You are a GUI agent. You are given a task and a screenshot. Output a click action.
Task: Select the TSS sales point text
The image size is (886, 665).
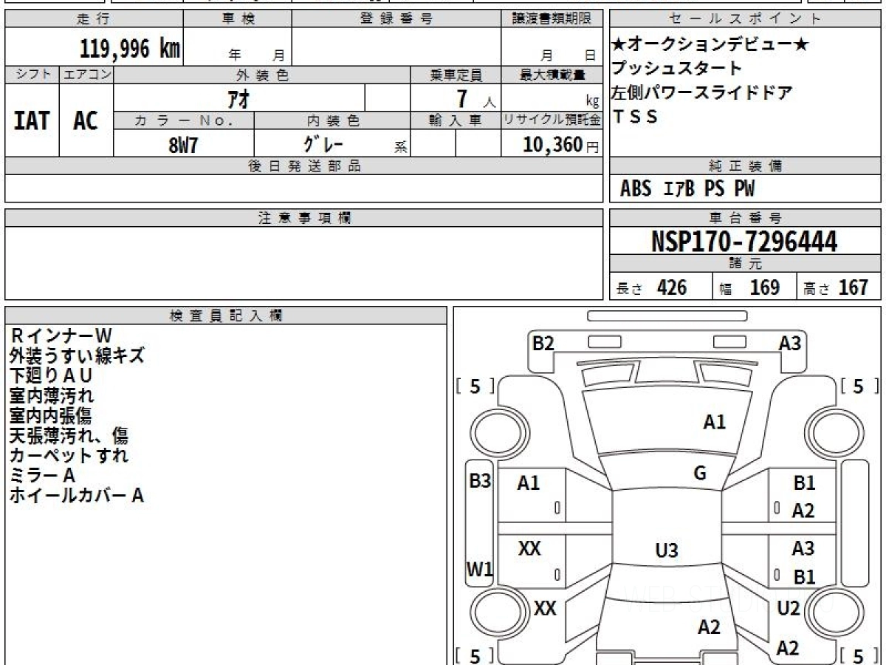[x=635, y=117]
